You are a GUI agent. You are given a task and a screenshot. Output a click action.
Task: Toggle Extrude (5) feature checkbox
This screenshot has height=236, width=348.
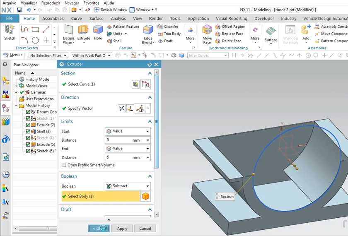pyautogui.click(x=28, y=144)
